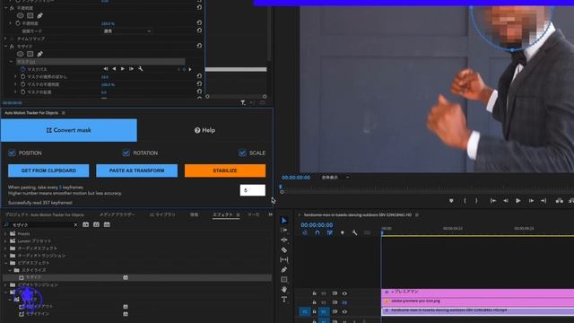Screen dimensions: 574x323
Task: Open mask tracking method wrench settings
Action: point(140,69)
